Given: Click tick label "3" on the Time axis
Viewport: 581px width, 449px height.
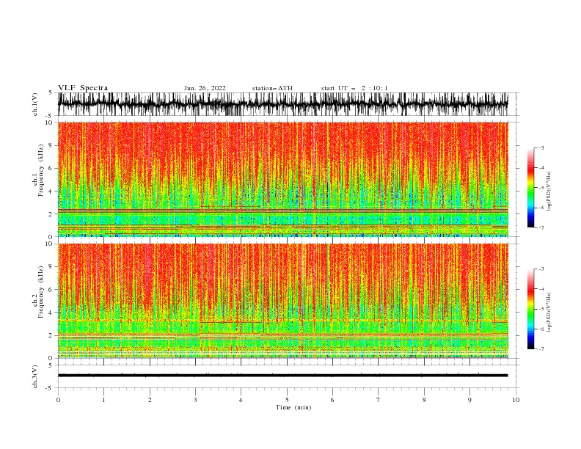Looking at the screenshot, I should click(195, 400).
